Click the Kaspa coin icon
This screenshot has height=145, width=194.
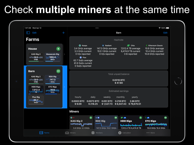80,46
